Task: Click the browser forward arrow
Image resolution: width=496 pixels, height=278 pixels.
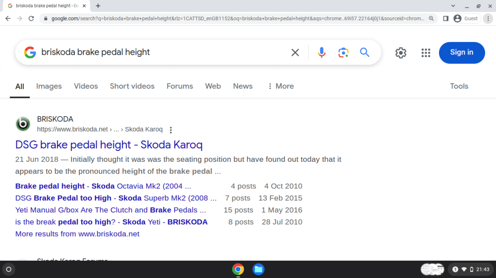Action: [x=20, y=19]
